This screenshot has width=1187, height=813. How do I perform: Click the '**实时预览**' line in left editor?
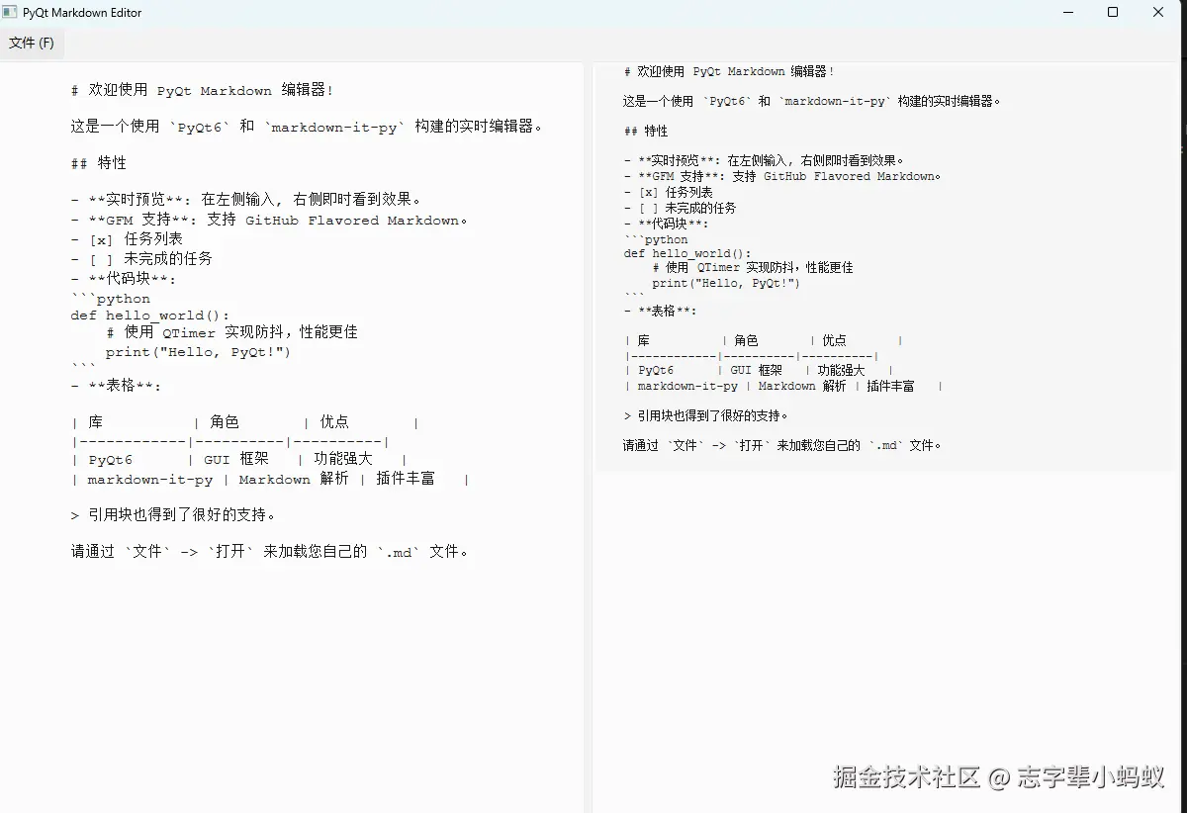[246, 200]
